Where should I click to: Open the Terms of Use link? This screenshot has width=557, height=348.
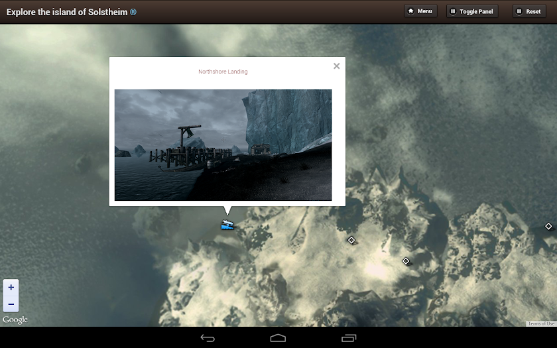(540, 323)
